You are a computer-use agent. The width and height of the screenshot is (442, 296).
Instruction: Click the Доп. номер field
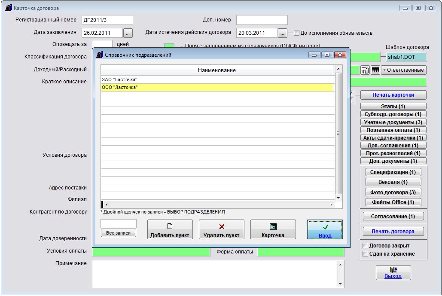pos(262,20)
